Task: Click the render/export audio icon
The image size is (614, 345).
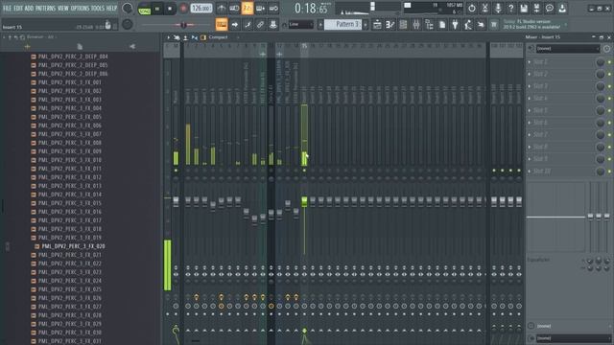Action: (x=537, y=9)
